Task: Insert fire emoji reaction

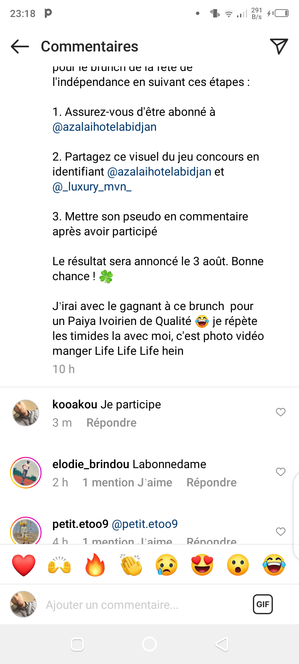Action: tap(95, 565)
